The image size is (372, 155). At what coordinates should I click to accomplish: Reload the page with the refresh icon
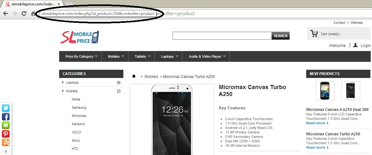(24, 14)
